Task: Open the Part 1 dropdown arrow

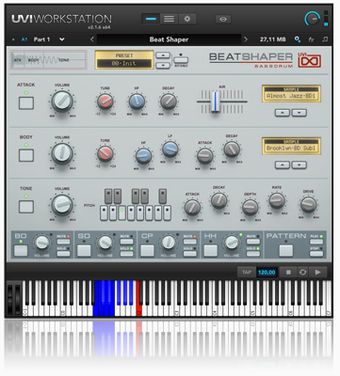Action: [x=62, y=39]
